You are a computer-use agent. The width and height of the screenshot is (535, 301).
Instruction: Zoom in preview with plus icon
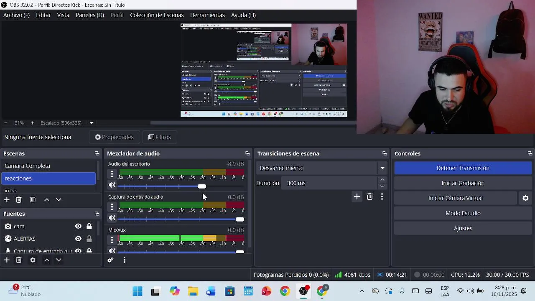pyautogui.click(x=32, y=123)
